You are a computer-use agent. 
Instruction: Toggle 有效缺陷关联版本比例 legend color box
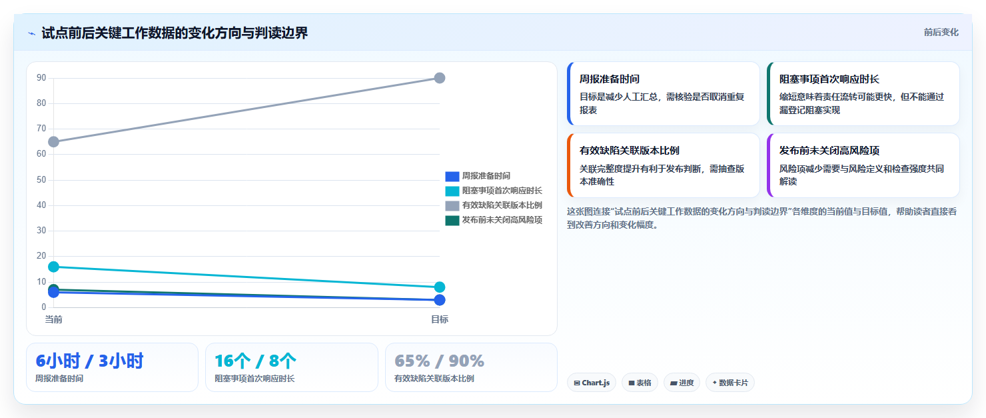tap(452, 205)
